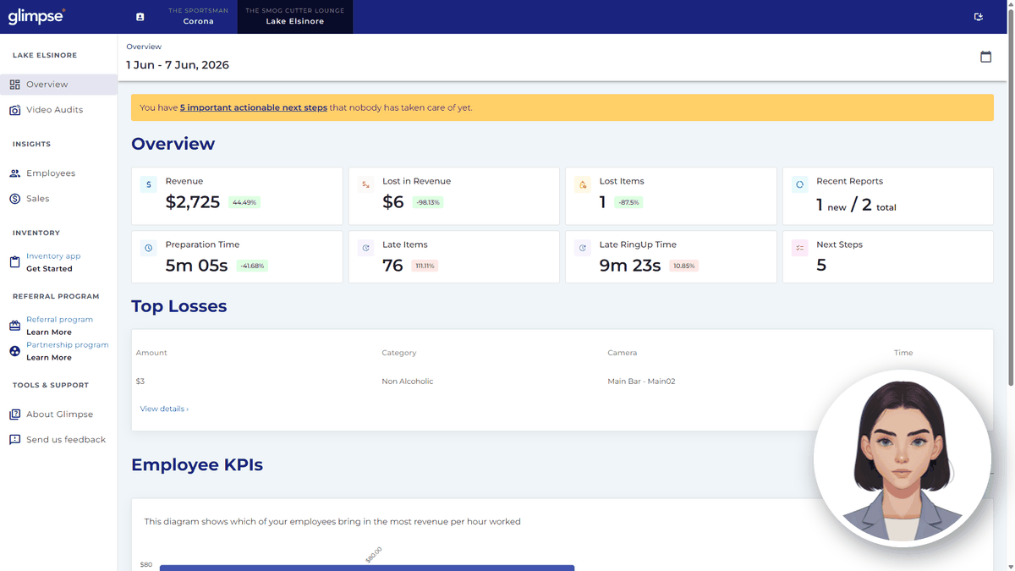Click the assistant avatar bubble
Screen dimensions: 1015x571
(x=903, y=458)
